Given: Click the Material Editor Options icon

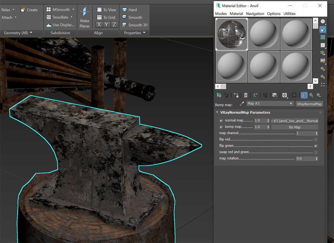Looking at the screenshot, I should click(x=323, y=69).
